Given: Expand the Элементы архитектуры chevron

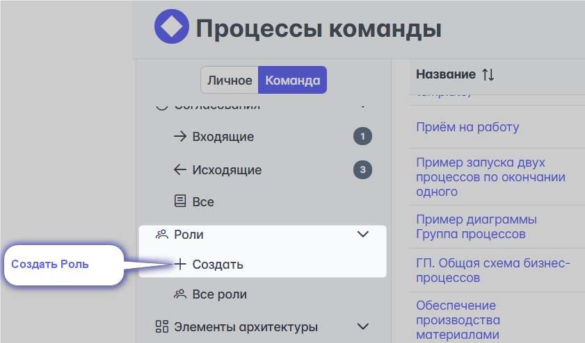Looking at the screenshot, I should [x=363, y=326].
